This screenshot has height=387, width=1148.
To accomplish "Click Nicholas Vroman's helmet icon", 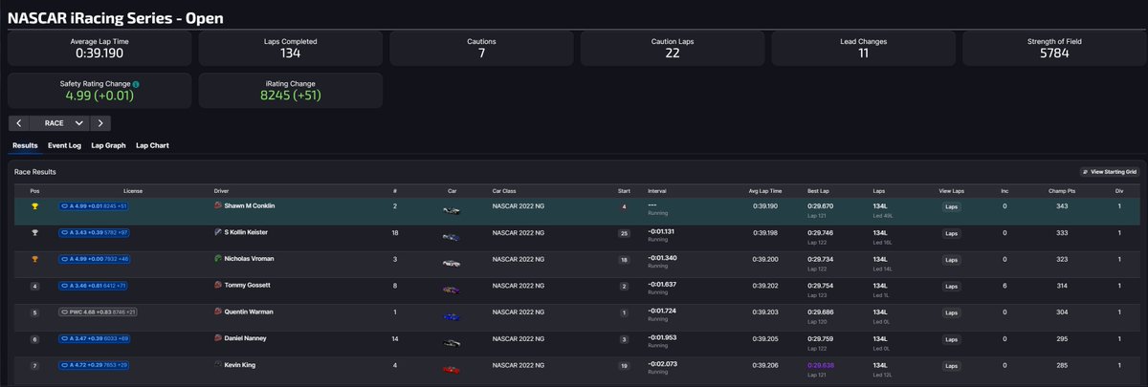I will [218, 259].
